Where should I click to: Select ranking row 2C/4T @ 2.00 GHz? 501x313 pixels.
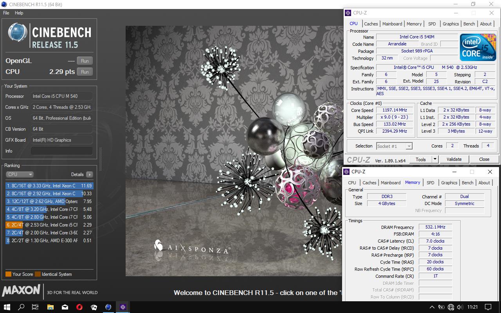click(x=49, y=233)
